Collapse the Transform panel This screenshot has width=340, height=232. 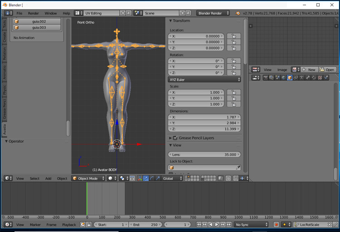click(x=170, y=21)
